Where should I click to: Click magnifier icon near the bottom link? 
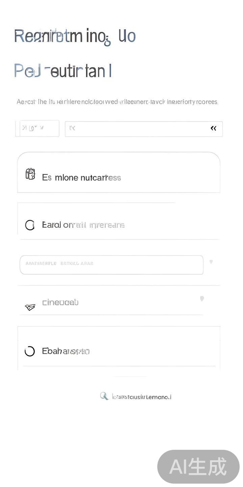coord(104,396)
